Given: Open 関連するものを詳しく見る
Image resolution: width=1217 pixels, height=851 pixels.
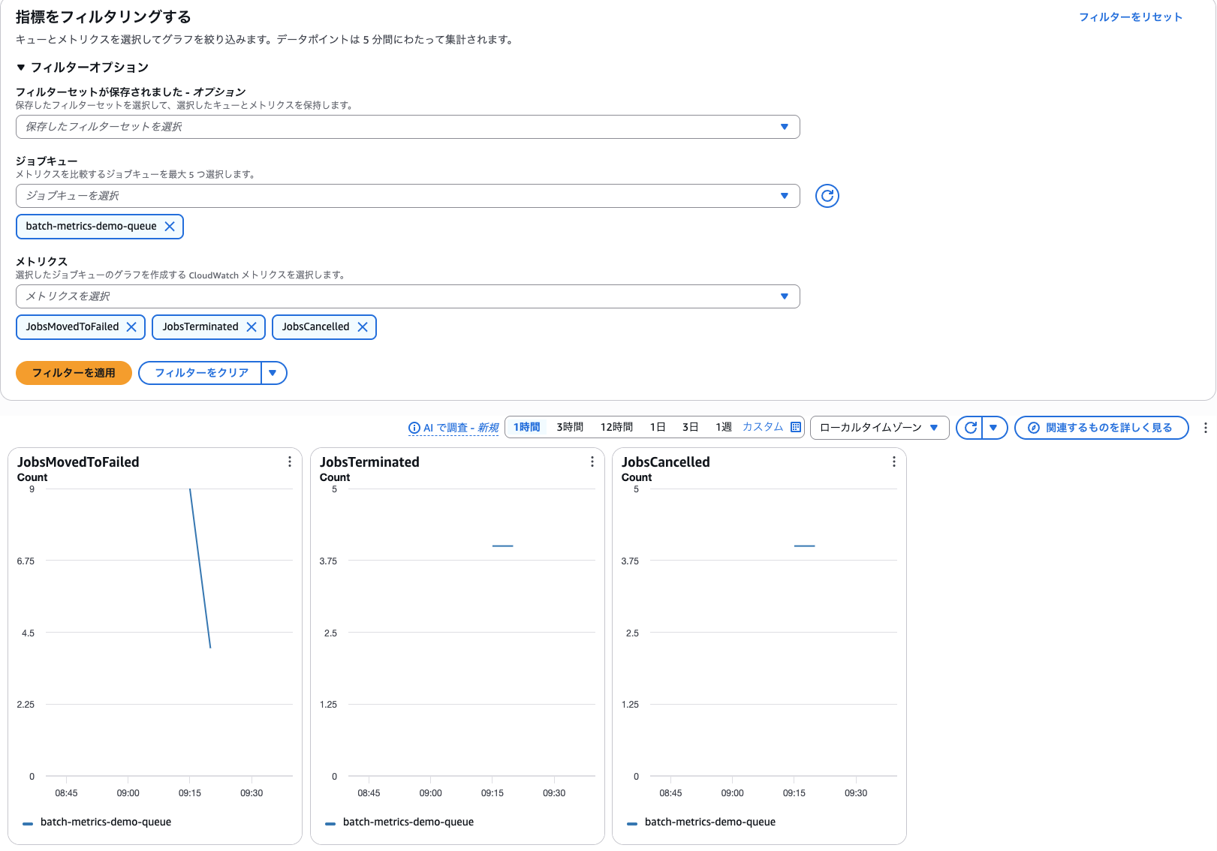Looking at the screenshot, I should (1101, 428).
